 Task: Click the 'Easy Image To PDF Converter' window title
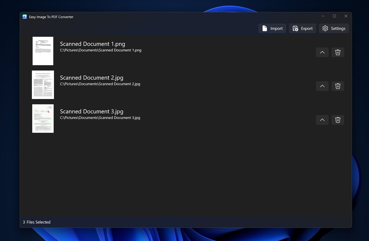pos(51,17)
